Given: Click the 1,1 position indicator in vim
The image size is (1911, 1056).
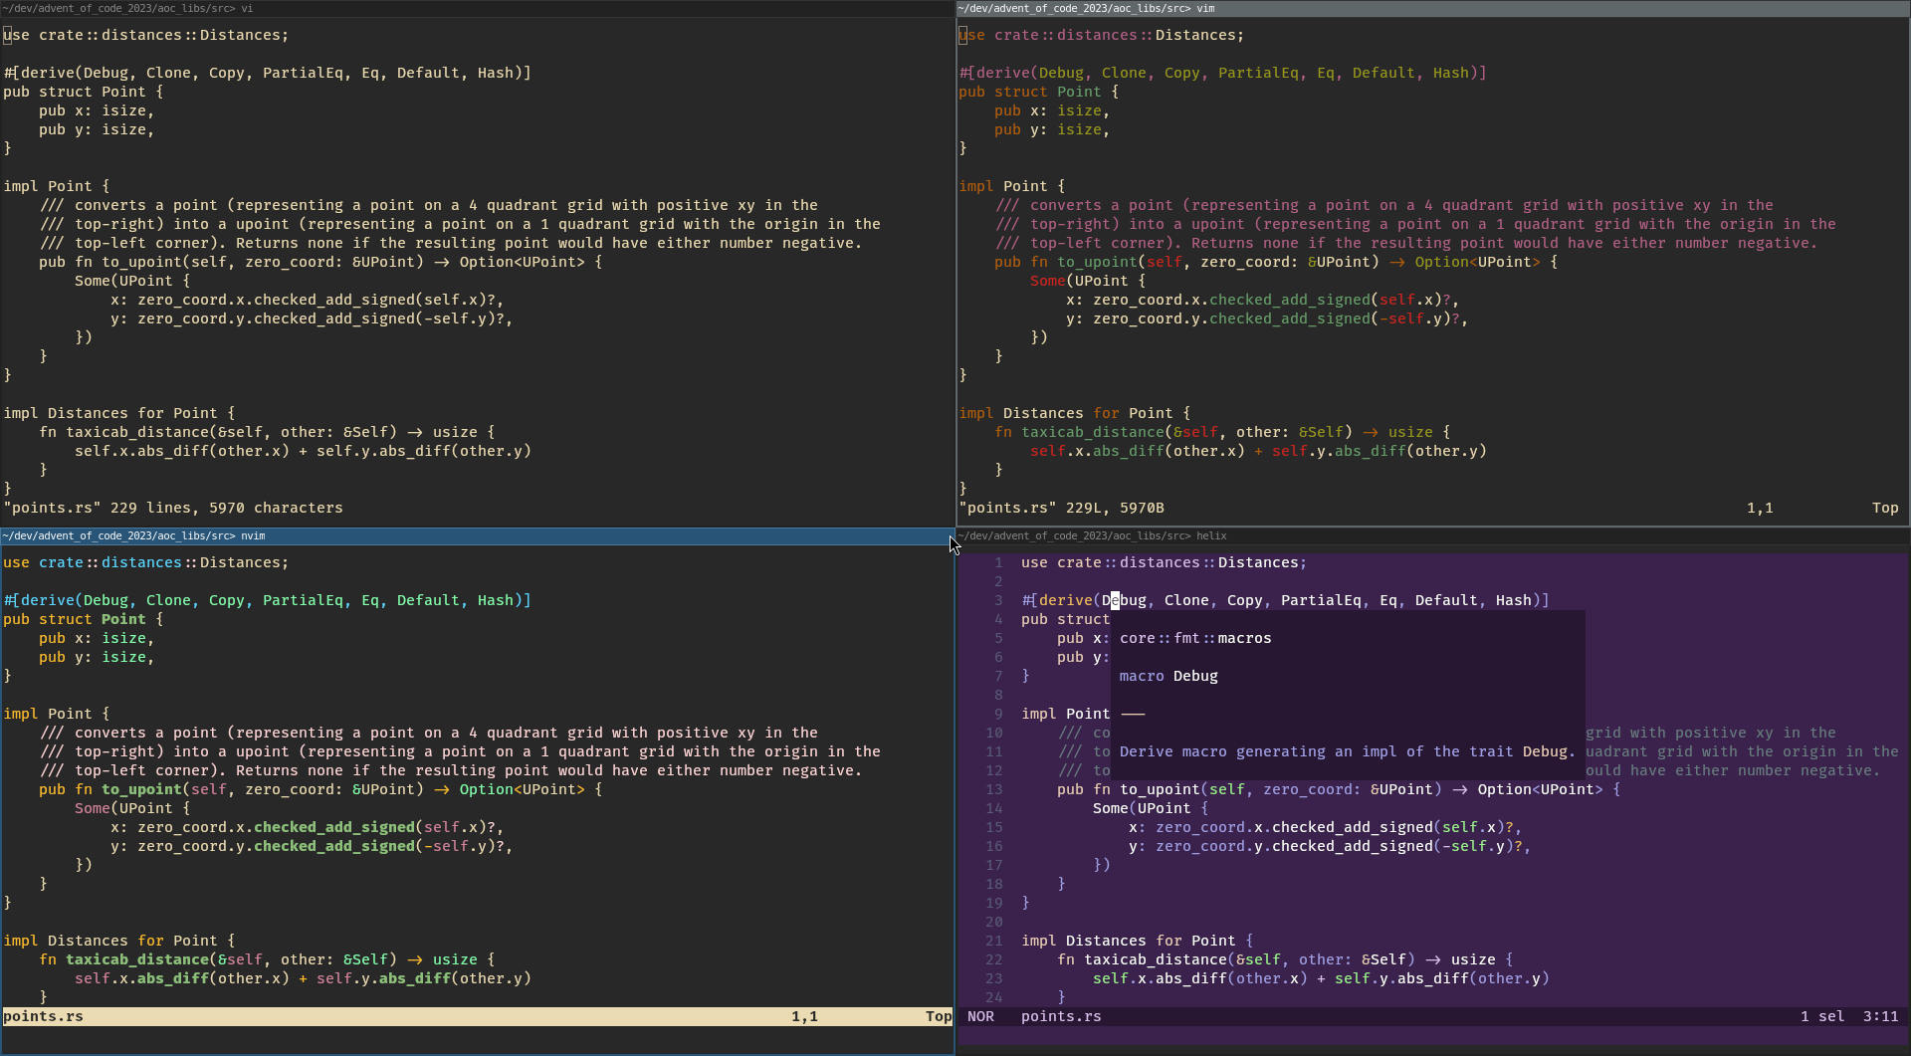Looking at the screenshot, I should point(1760,508).
